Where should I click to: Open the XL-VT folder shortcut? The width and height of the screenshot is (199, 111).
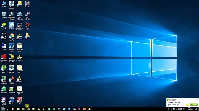[27, 36]
